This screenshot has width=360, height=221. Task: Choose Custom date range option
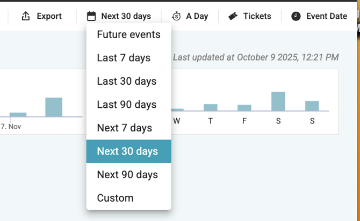coord(115,198)
